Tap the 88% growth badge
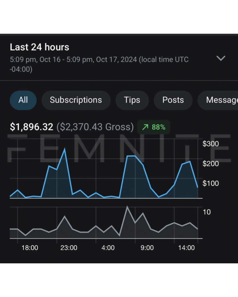The width and height of the screenshot is (238, 297). pyautogui.click(x=154, y=127)
